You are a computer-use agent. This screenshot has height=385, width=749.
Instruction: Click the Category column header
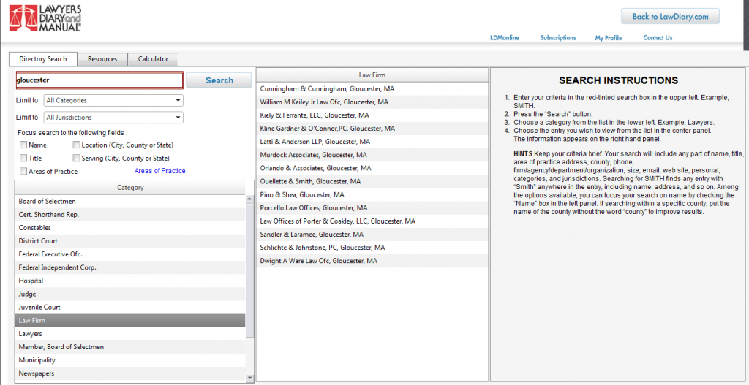pos(130,188)
